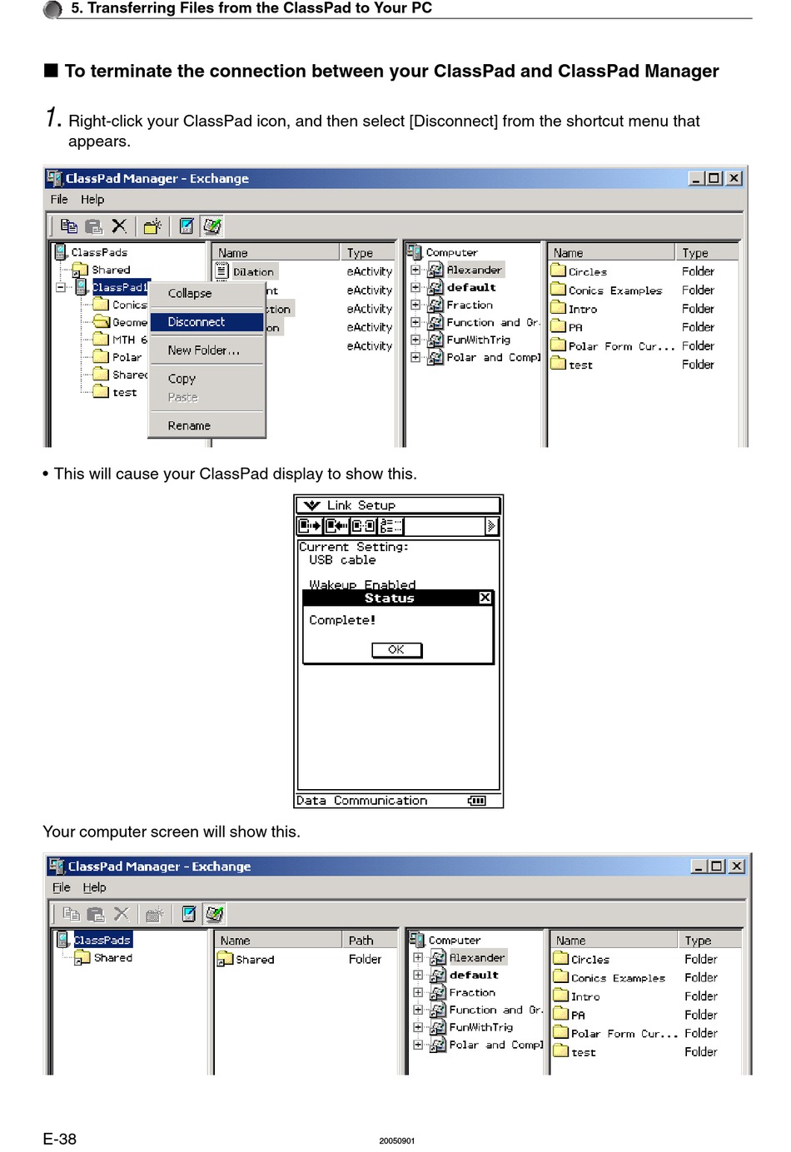Expand Function and Gr. node in lower tree
This screenshot has height=1152, width=791.
click(x=417, y=1010)
